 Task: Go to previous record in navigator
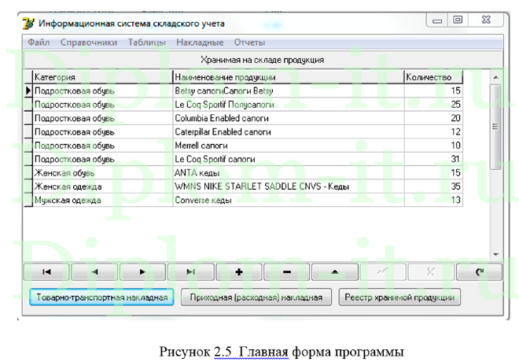pyautogui.click(x=94, y=271)
